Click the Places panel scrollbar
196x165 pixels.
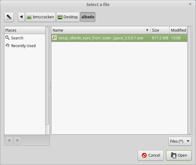[47, 76]
